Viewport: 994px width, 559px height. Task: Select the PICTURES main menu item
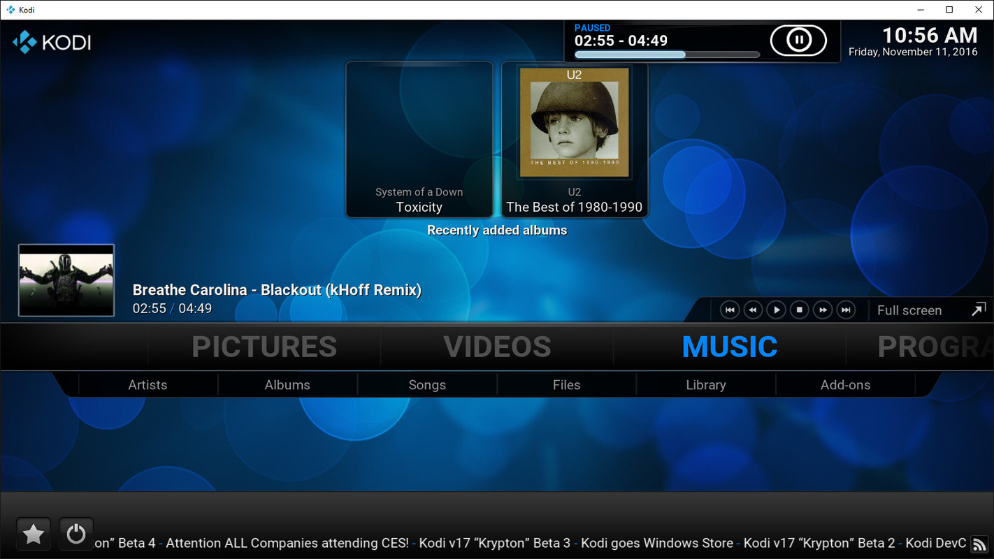pos(264,347)
